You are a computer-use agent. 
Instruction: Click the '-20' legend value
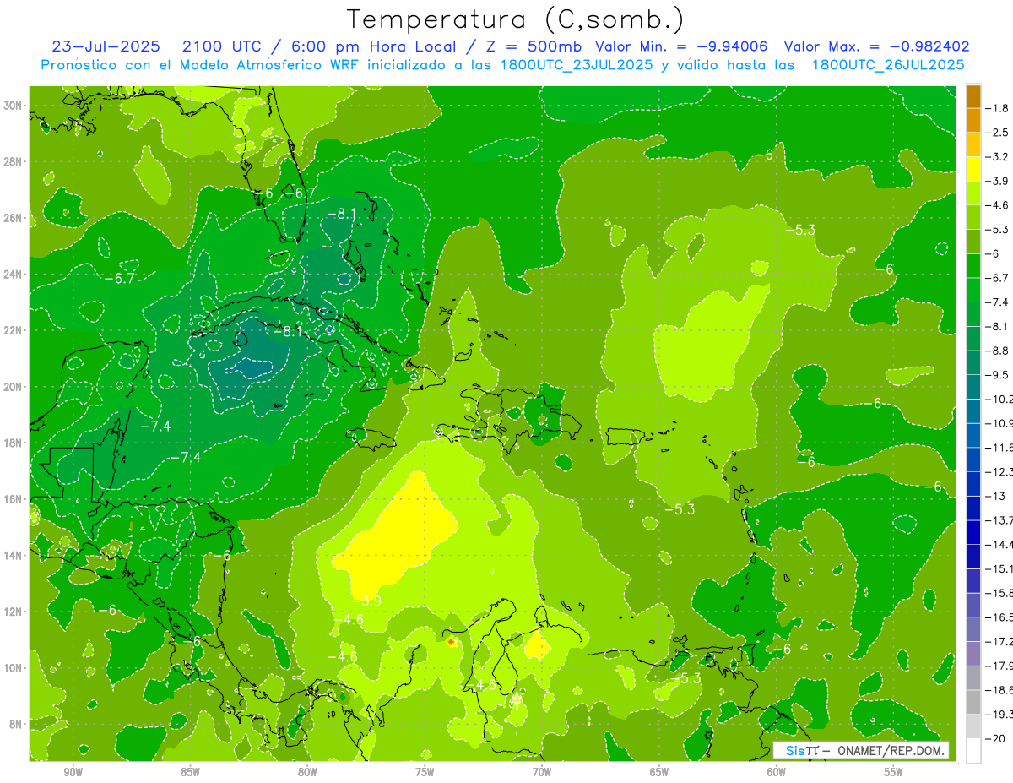tap(994, 738)
